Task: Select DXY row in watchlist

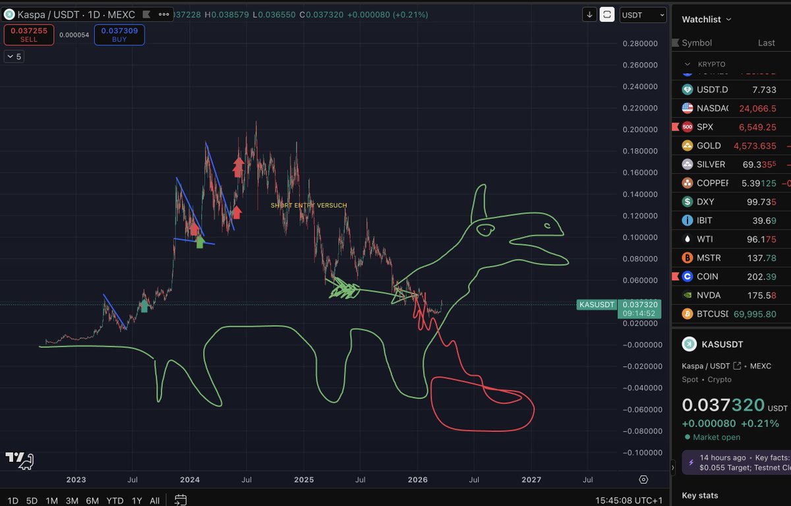Action: click(x=731, y=202)
